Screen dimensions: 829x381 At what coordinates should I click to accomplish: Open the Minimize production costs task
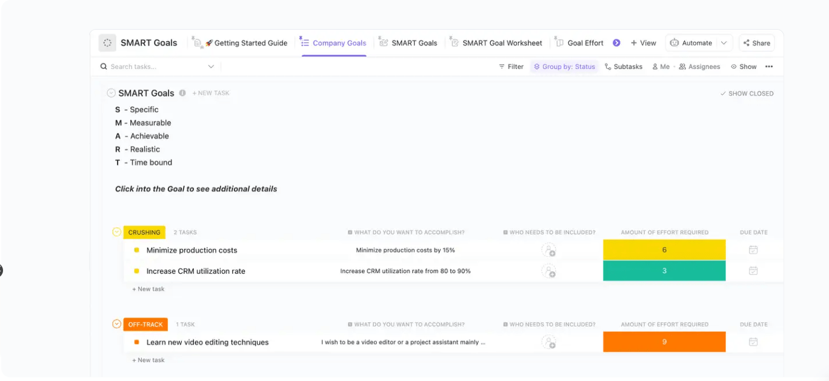192,250
